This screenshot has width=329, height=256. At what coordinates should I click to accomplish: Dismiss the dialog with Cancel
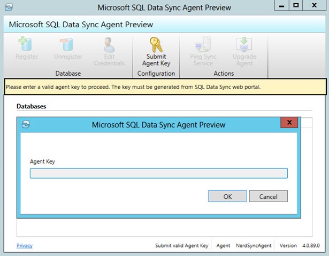point(268,196)
